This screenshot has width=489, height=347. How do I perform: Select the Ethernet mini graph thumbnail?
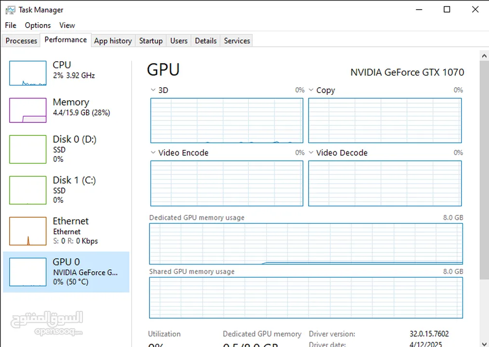pos(28,231)
